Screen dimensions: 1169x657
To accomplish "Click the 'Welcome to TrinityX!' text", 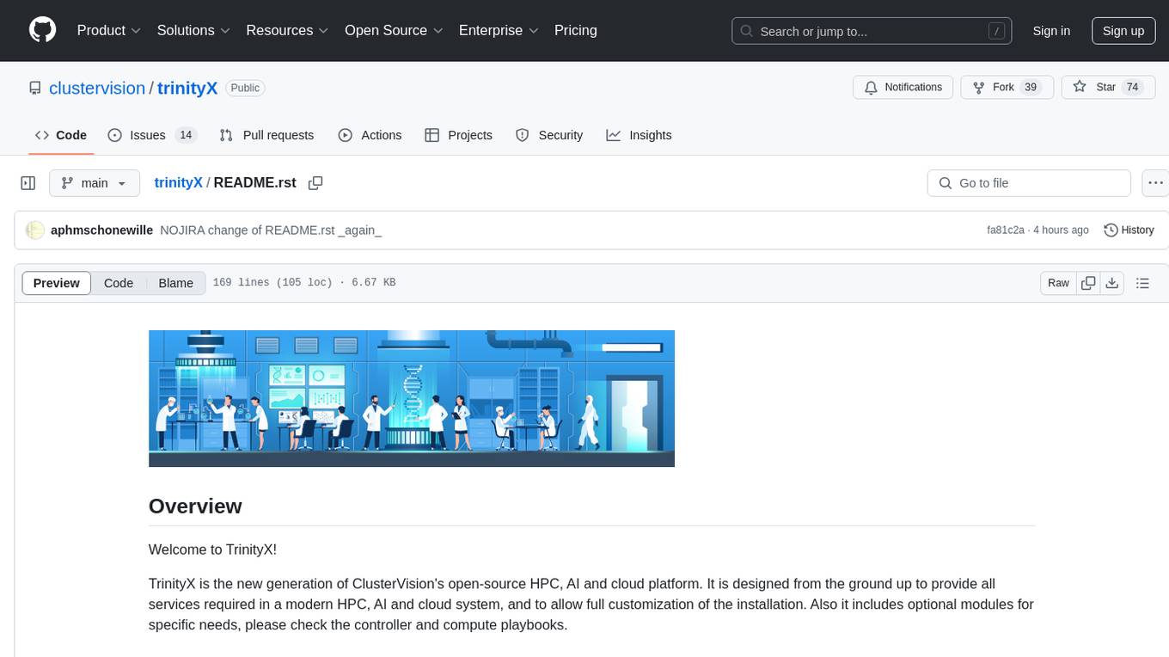I will tap(212, 550).
